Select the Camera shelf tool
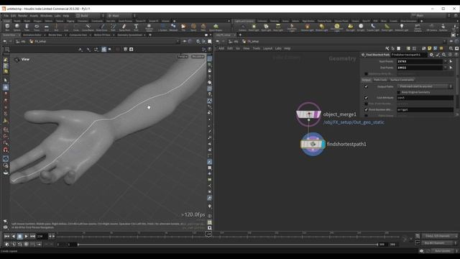The width and height of the screenshot is (460, 259). pos(243,27)
